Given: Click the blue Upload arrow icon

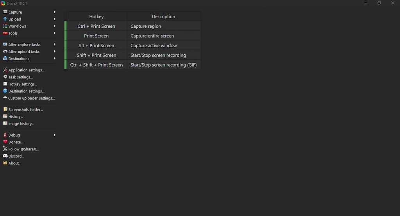Looking at the screenshot, I should [5, 19].
